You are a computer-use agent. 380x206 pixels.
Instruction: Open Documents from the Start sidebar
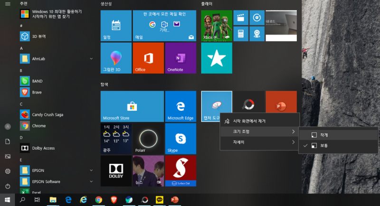(8, 141)
